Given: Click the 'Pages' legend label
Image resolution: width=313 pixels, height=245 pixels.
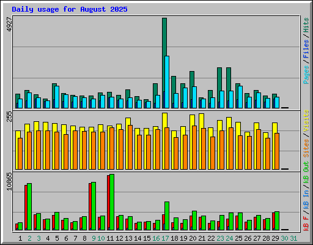Looking at the screenshot, I should pos(306,75).
